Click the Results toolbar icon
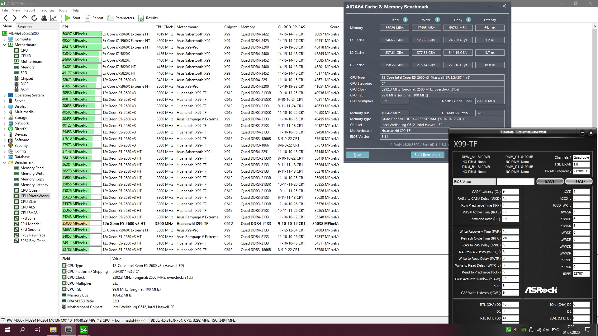The width and height of the screenshot is (598, 336). tap(141, 18)
